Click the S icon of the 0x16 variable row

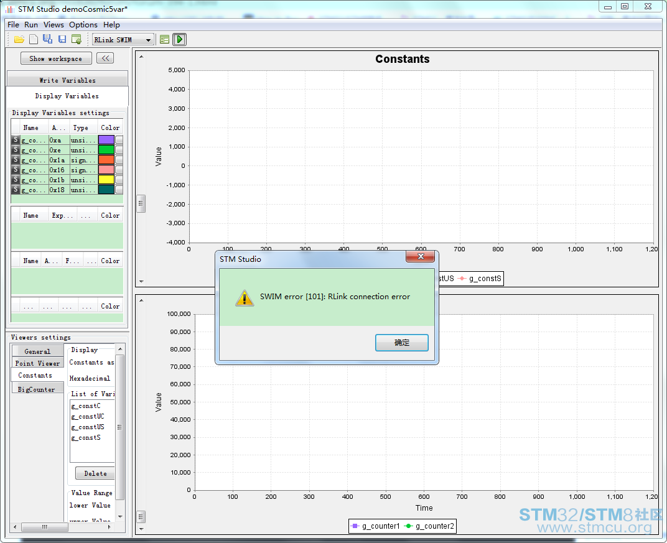(x=16, y=170)
